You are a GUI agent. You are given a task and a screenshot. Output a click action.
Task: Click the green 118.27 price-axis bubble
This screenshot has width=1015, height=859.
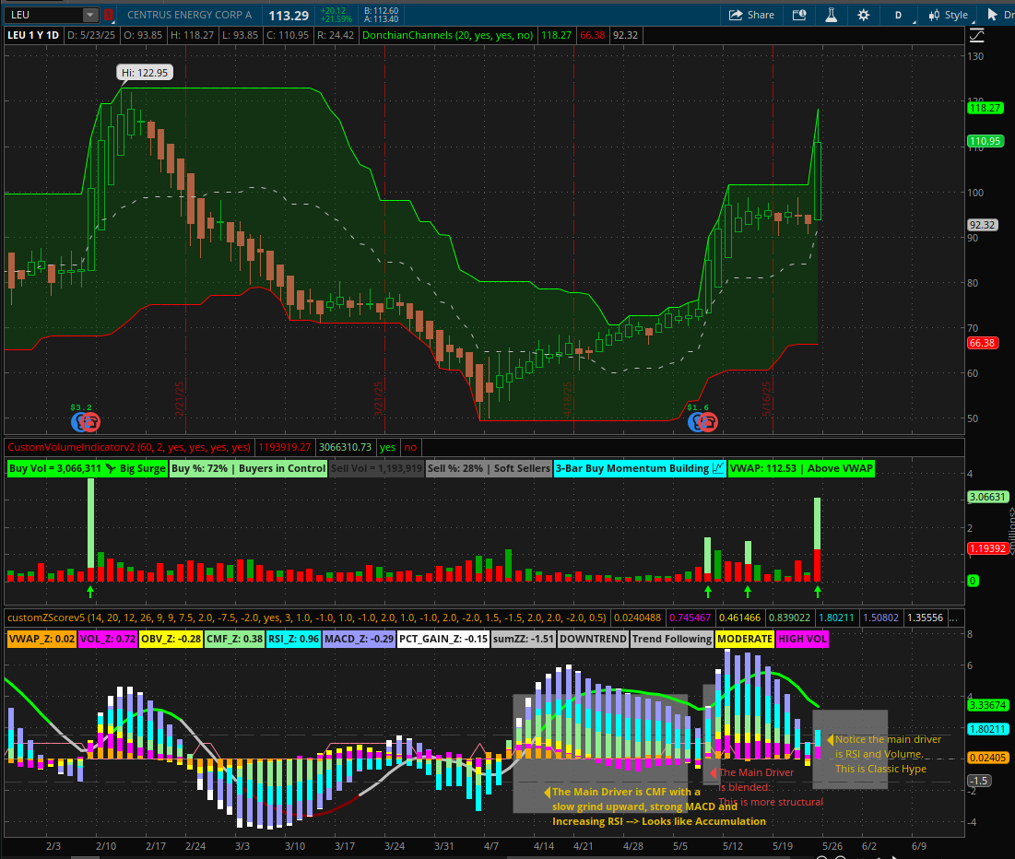pos(985,108)
